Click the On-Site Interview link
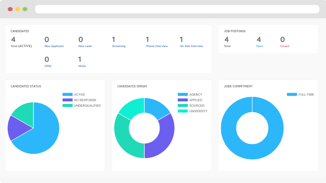The height and width of the screenshot is (183, 326). [191, 46]
